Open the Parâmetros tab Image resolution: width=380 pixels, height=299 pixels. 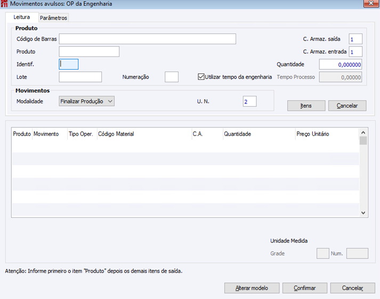53,18
